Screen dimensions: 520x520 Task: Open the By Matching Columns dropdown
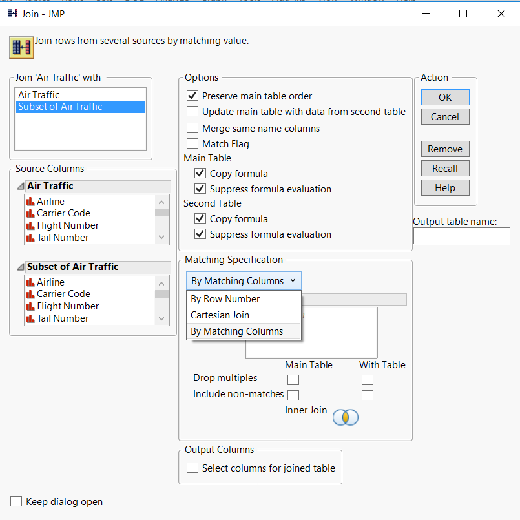click(x=244, y=281)
